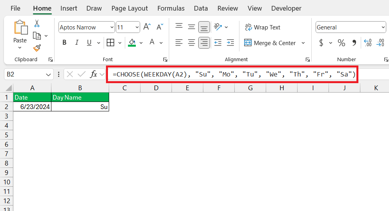Apply the green fill color bucket
The height and width of the screenshot is (211, 389).
tap(132, 43)
